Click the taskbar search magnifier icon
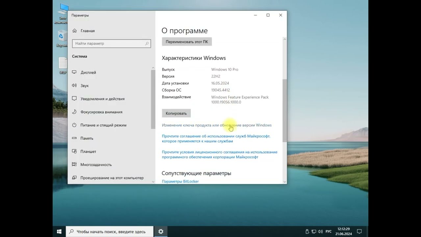Viewport: 421px width, 237px height. coord(71,232)
